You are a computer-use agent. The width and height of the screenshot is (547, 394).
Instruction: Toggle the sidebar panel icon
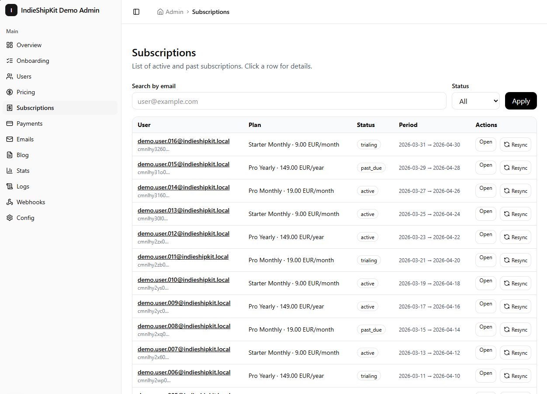pyautogui.click(x=136, y=12)
